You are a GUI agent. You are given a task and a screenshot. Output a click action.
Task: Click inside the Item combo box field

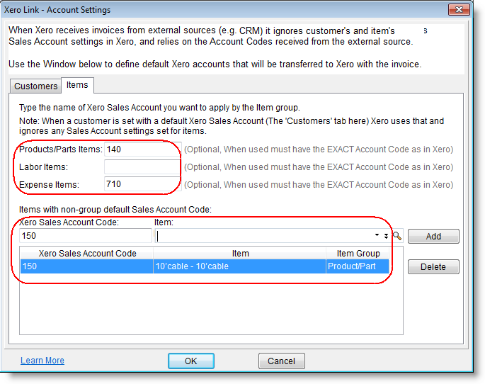click(262, 237)
